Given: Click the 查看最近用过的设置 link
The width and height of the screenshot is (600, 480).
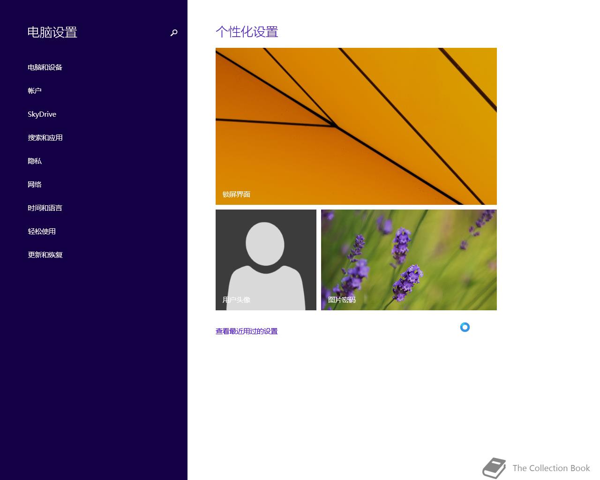Looking at the screenshot, I should pyautogui.click(x=247, y=331).
